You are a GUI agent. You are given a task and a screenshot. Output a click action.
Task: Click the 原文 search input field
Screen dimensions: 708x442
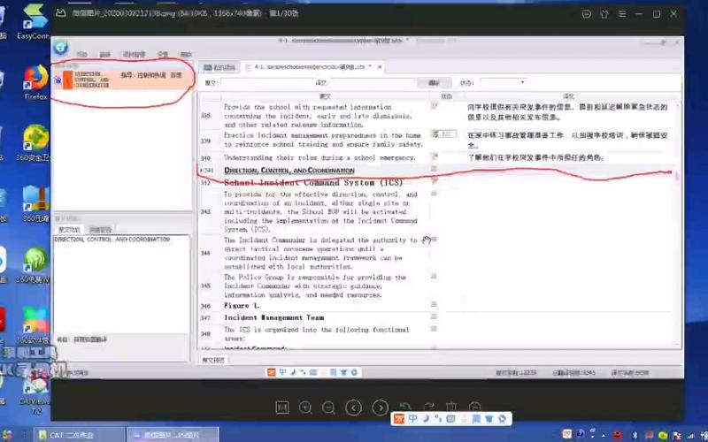[268, 83]
